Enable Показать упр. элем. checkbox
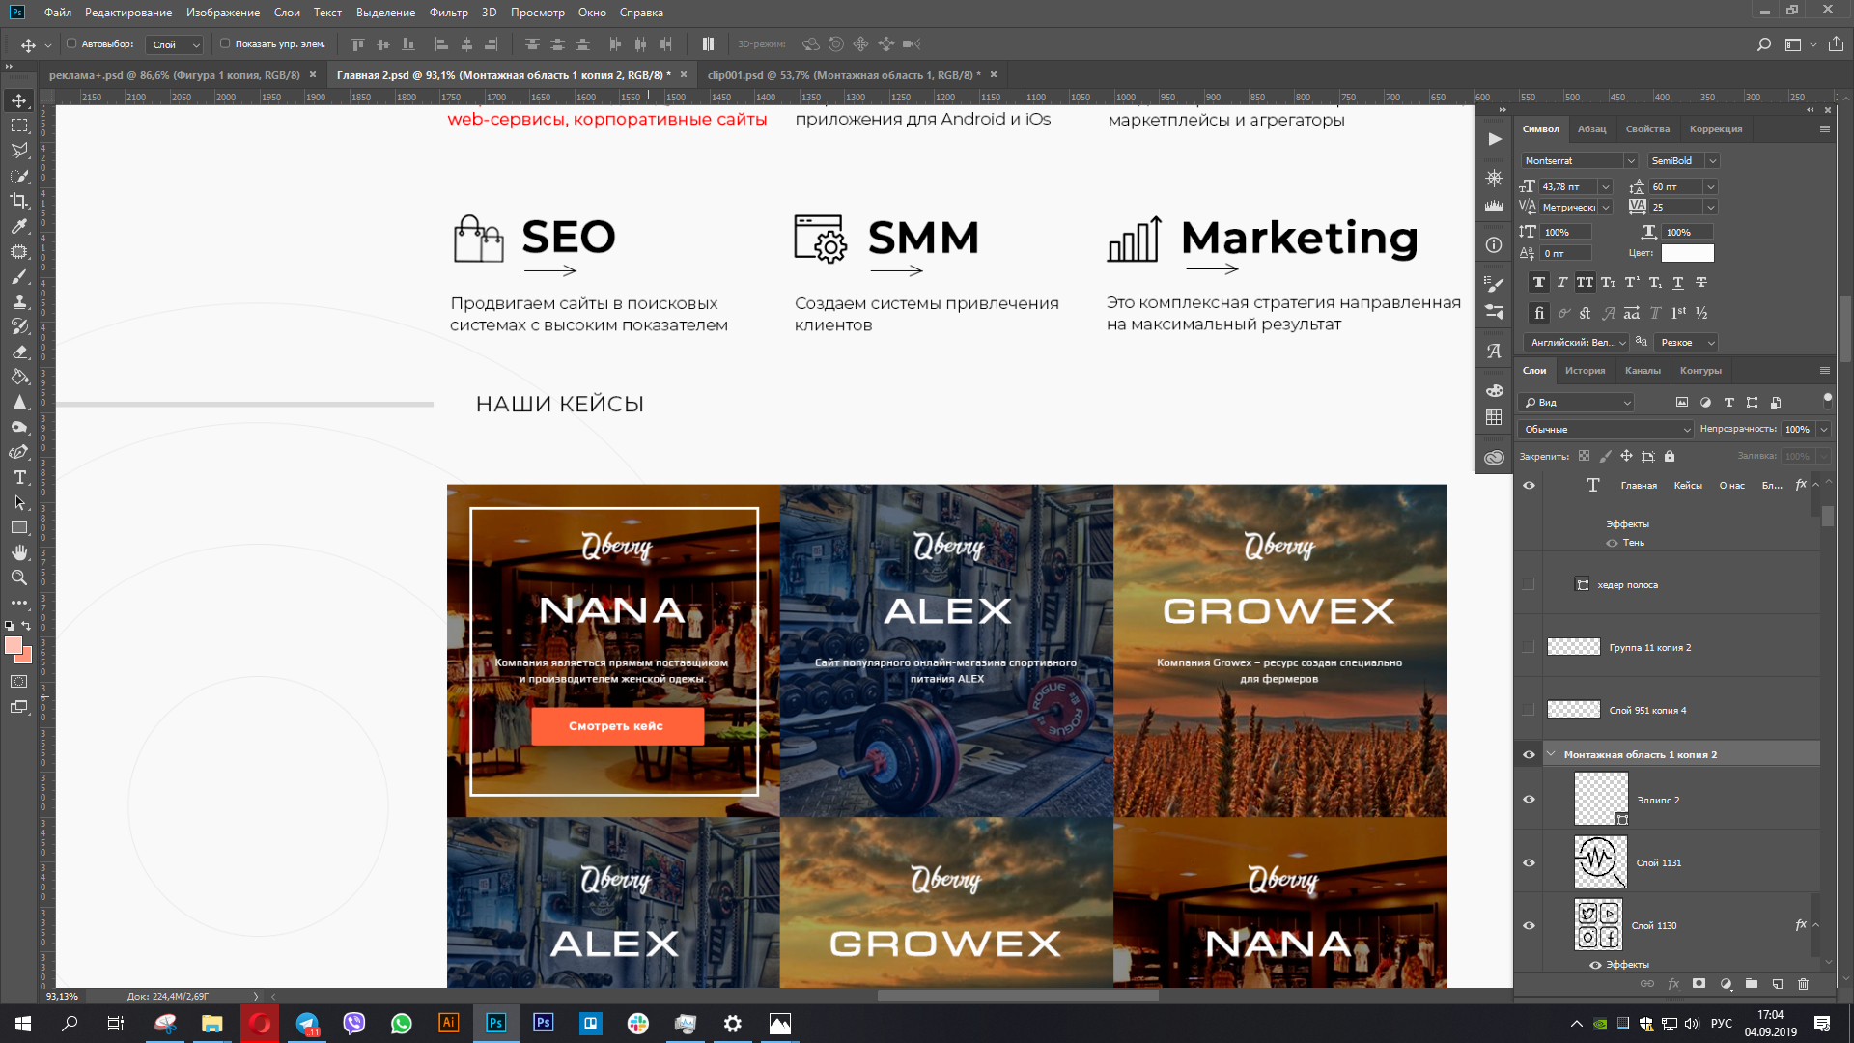Image resolution: width=1854 pixels, height=1043 pixels. [x=225, y=43]
